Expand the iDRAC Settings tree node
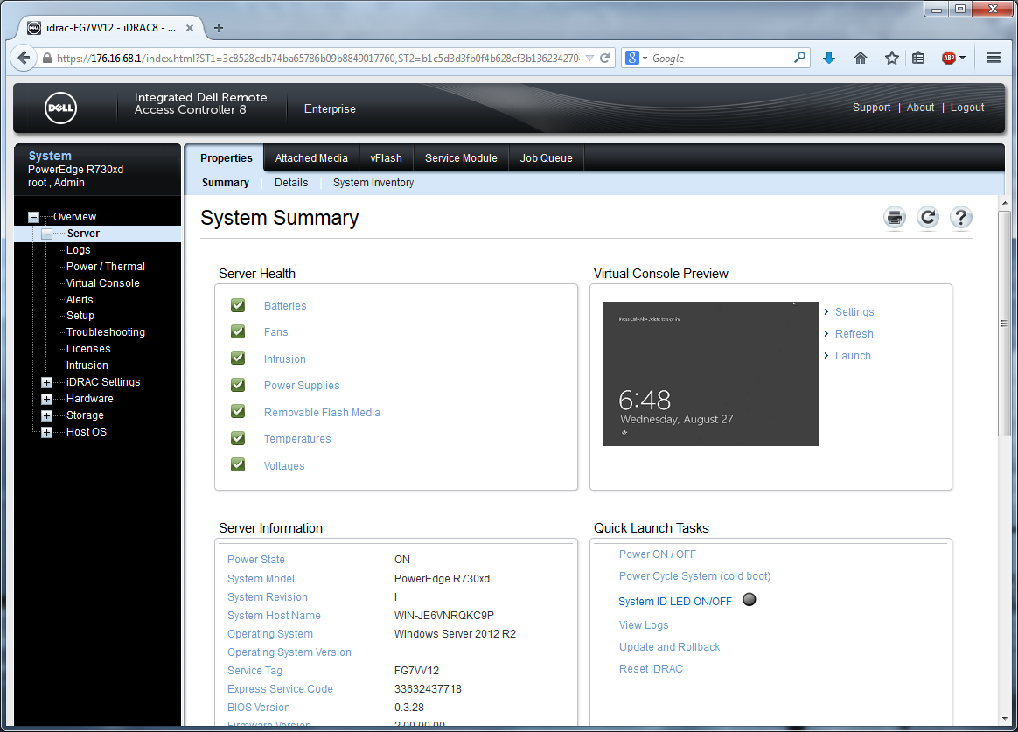The width and height of the screenshot is (1018, 732). 47,382
